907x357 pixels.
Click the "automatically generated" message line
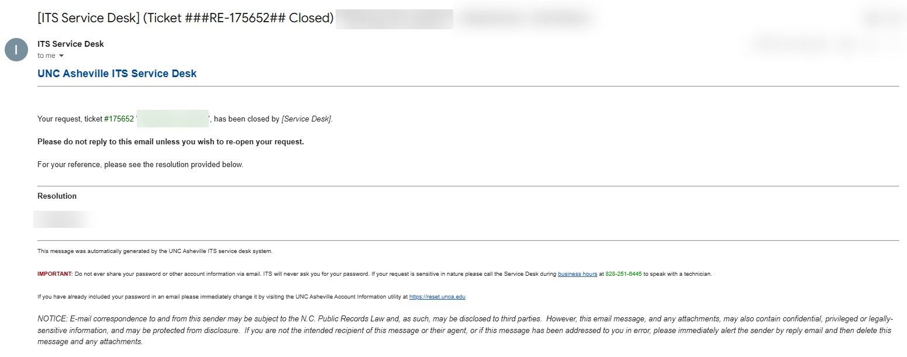(x=155, y=251)
